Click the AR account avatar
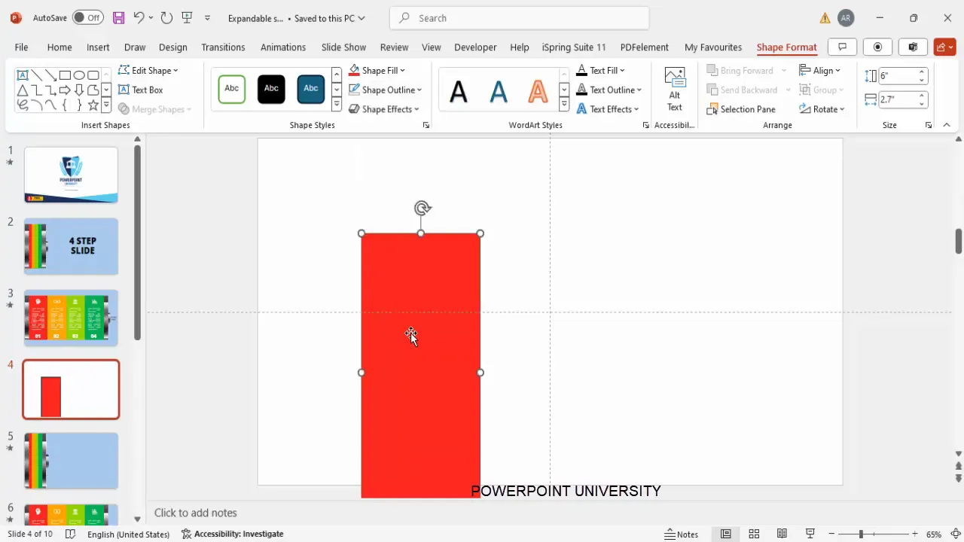This screenshot has width=964, height=542. pyautogui.click(x=846, y=18)
